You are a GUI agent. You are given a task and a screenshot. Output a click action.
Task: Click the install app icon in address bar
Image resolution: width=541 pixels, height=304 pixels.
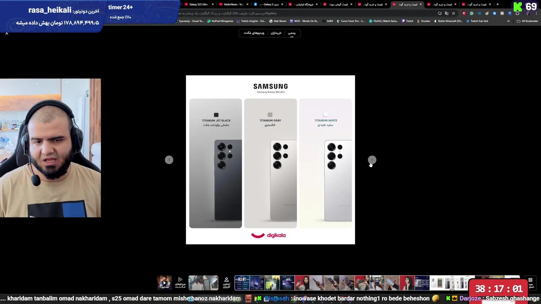click(440, 14)
